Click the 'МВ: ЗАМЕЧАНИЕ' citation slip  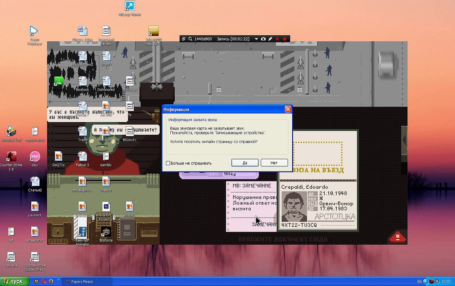click(251, 207)
